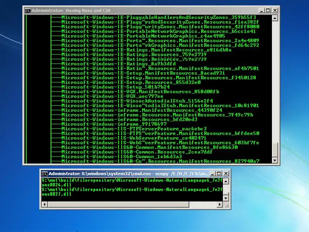The image size is (309, 232).
Task: Minimize the xcopy cmd.exe window
Action: (x=212, y=174)
